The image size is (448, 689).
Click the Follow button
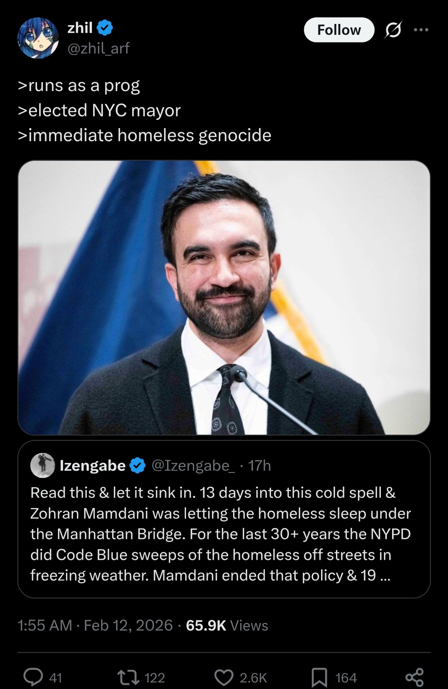[x=339, y=30]
